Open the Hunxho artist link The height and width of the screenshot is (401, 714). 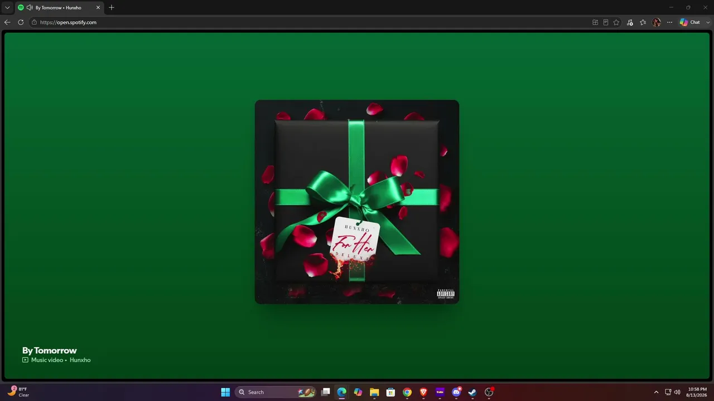coord(80,360)
